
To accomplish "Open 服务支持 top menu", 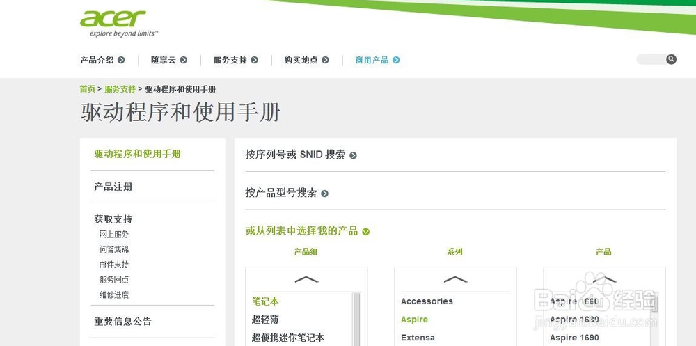I will pyautogui.click(x=230, y=60).
